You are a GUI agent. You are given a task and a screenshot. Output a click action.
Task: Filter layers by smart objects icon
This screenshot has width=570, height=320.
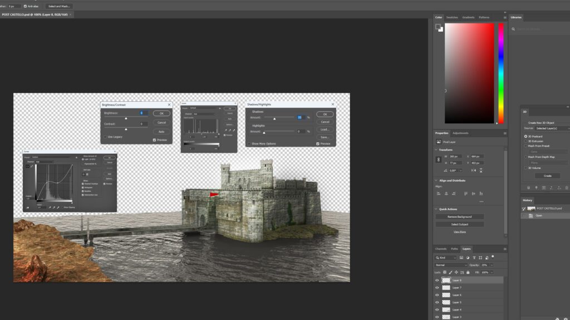tap(487, 258)
